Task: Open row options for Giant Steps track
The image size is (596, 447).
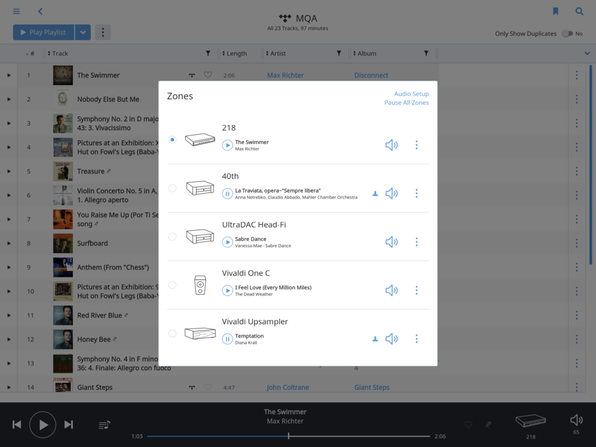Action: pyautogui.click(x=577, y=387)
